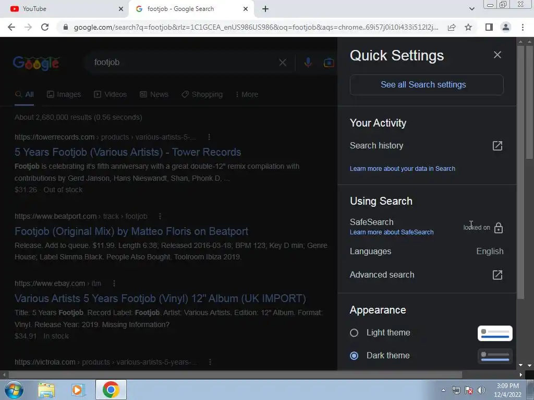
Task: Switch to the YouTube tab
Action: pos(64,9)
